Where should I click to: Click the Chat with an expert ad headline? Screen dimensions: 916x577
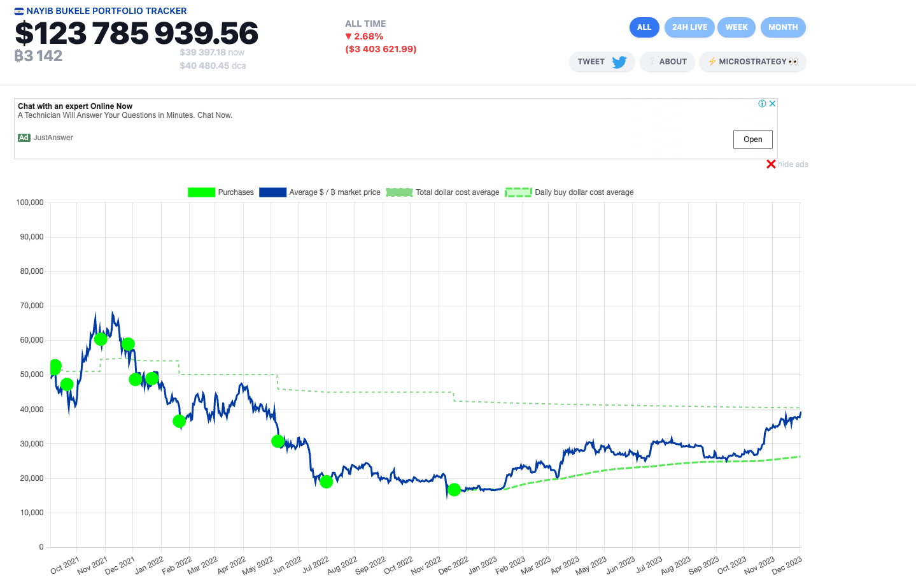[75, 106]
